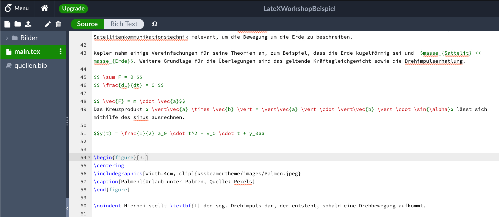499x217 pixels.
Task: Grab the sidebar resize handle
Action: [x=67, y=121]
